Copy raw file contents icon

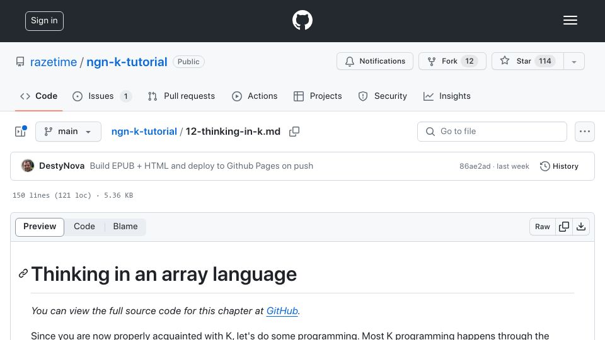point(563,227)
